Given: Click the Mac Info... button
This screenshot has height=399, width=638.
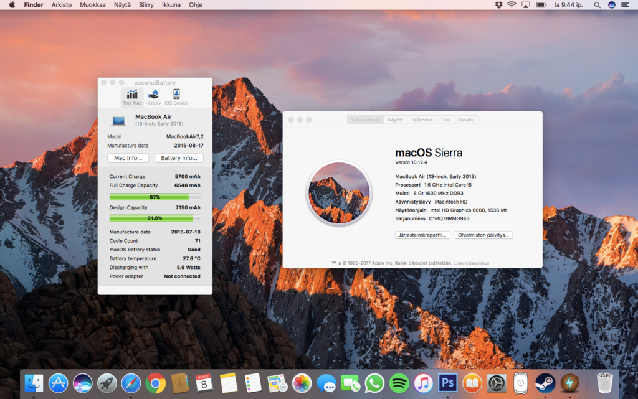Looking at the screenshot, I should pyautogui.click(x=128, y=158).
